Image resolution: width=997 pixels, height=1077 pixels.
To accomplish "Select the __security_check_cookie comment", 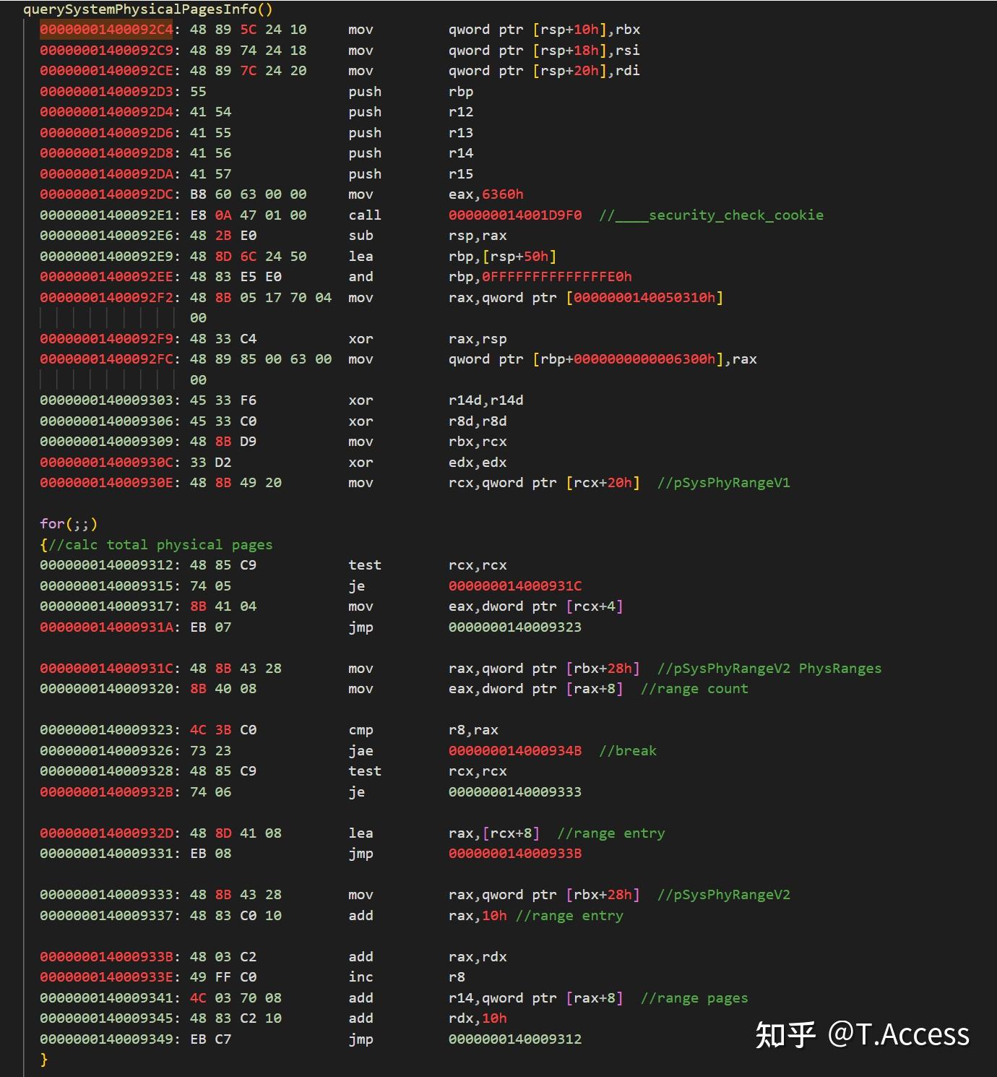I will click(x=711, y=215).
